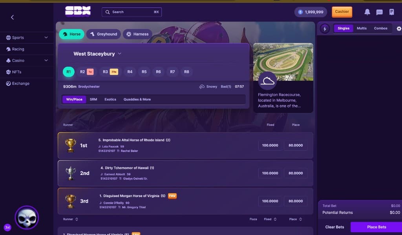Switch to the Exotics tab
402x235 pixels.
pyautogui.click(x=110, y=99)
